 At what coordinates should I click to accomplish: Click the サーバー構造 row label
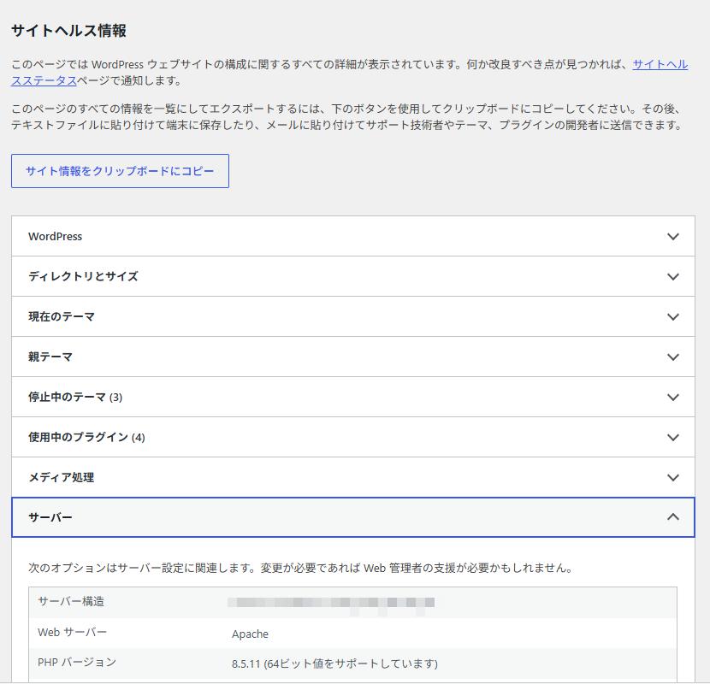(71, 602)
